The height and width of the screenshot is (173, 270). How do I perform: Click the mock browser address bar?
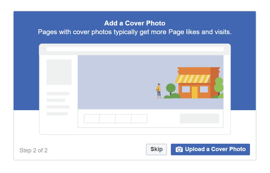click(135, 49)
